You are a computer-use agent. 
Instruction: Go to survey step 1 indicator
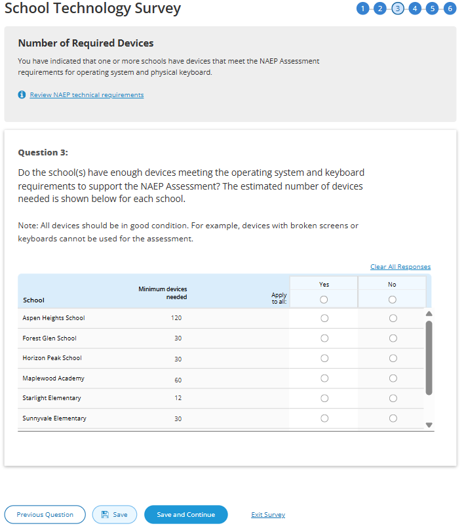tap(362, 9)
